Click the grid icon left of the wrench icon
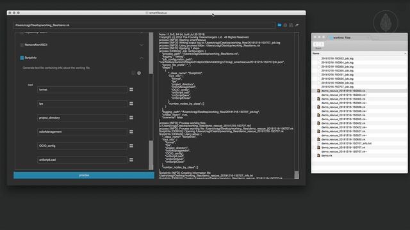The width and height of the screenshot is (410, 230). (291, 25)
